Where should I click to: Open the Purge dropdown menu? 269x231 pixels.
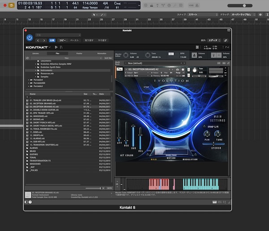click(179, 73)
